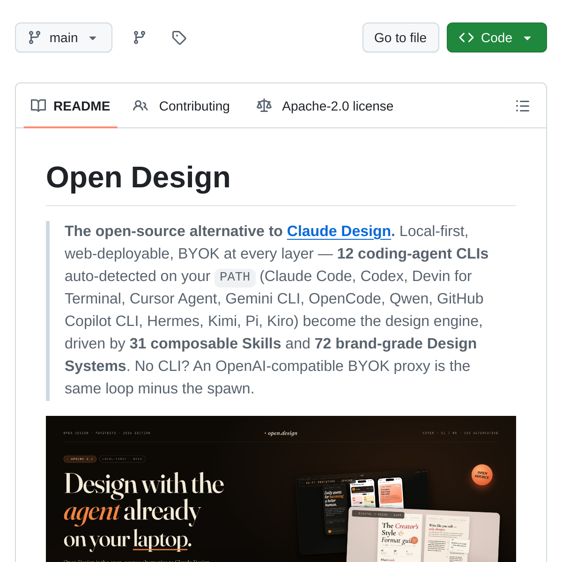Switch to the Contributing tab

click(182, 106)
